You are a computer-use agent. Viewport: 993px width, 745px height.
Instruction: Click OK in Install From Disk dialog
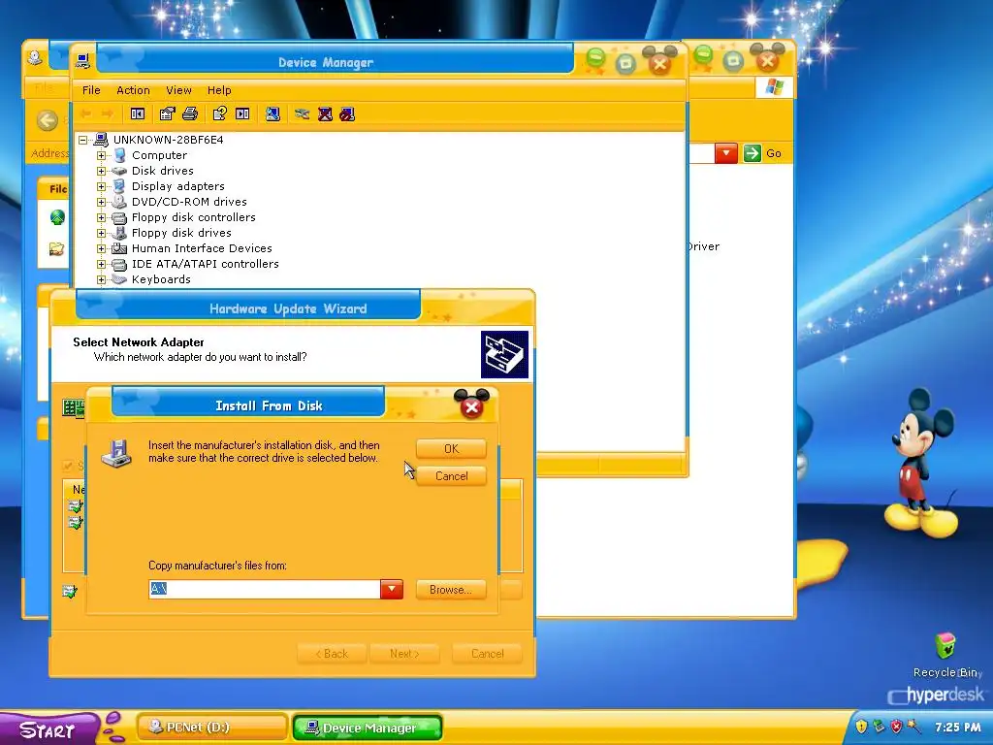coord(451,448)
